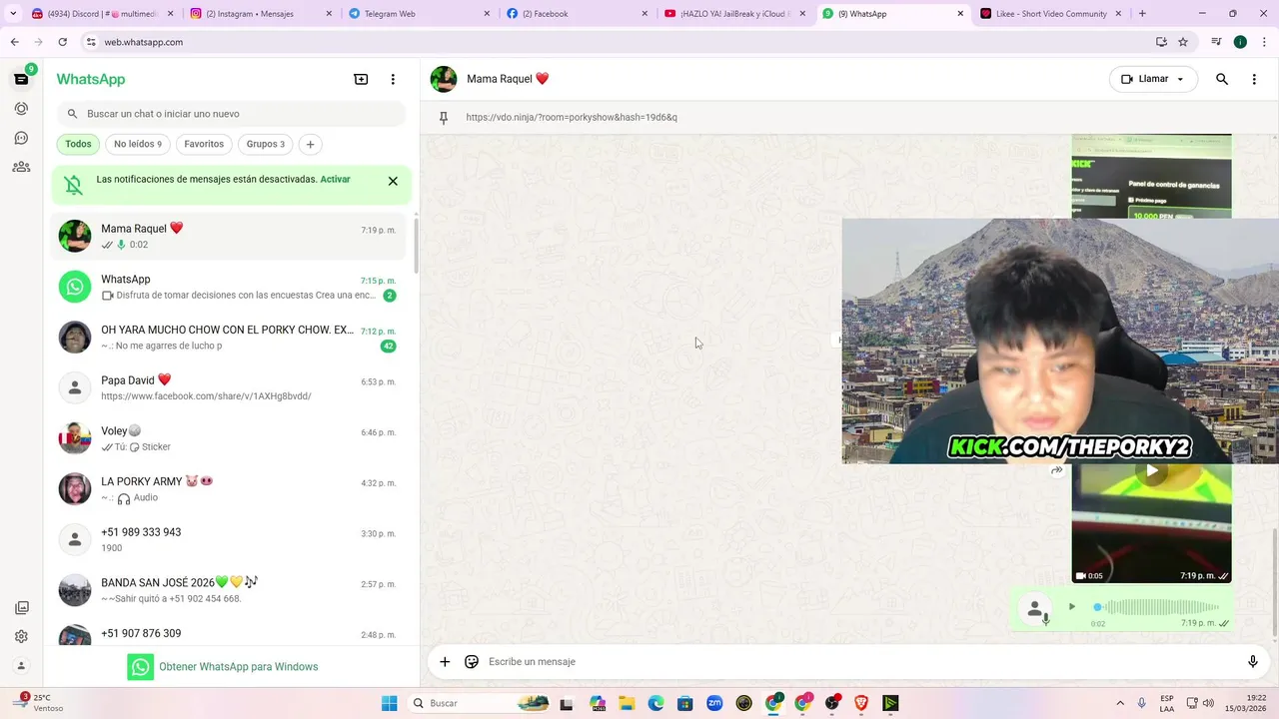This screenshot has height=719, width=1279.
Task: Open +51 989 333 943 chat
Action: [x=230, y=539]
